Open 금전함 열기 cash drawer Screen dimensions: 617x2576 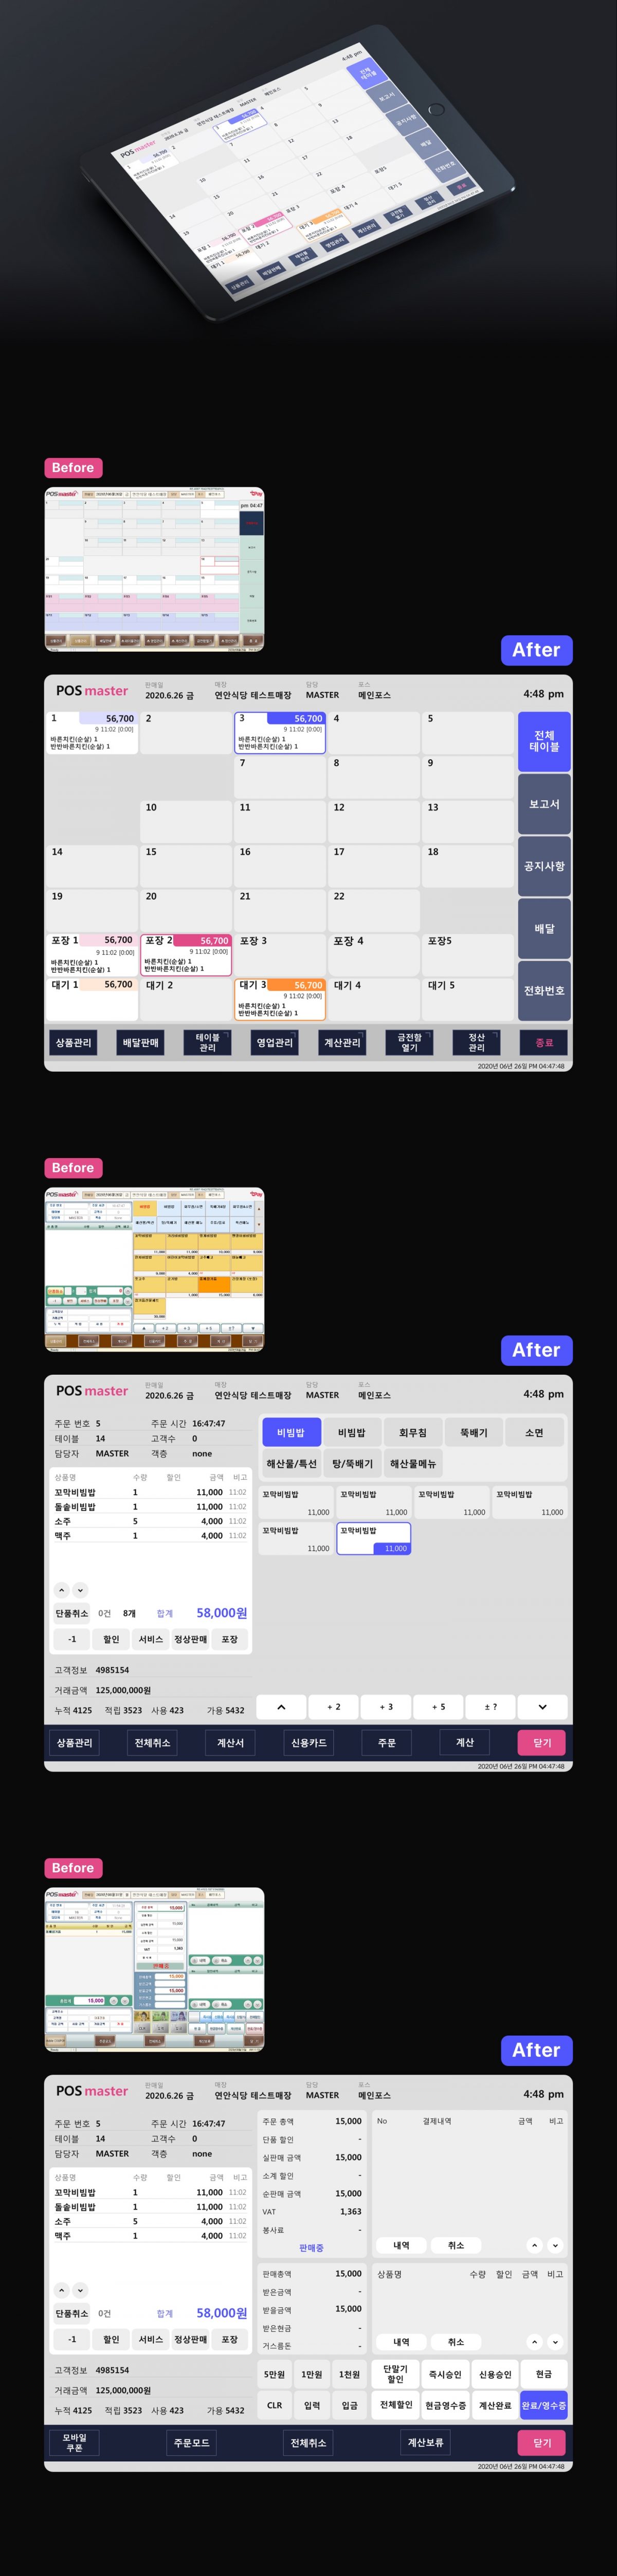pyautogui.click(x=409, y=1042)
